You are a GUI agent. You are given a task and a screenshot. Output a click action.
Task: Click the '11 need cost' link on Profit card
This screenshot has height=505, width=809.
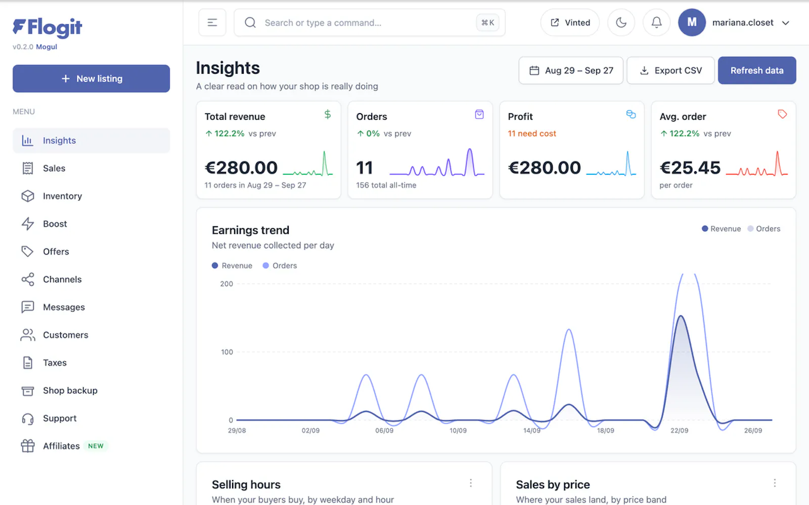tap(532, 134)
